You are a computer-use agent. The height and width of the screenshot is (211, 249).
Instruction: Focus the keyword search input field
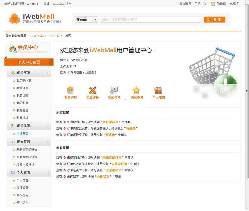point(151,20)
